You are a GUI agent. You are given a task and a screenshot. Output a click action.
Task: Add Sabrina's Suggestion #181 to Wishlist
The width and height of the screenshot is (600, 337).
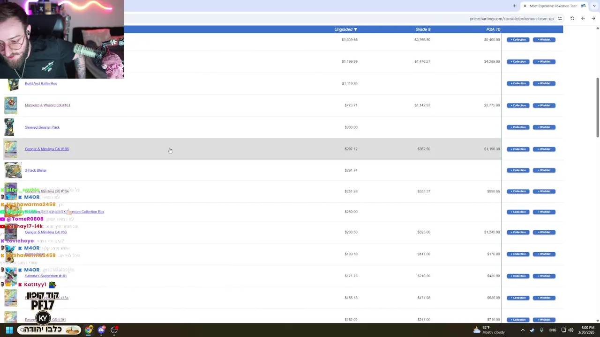click(x=544, y=276)
